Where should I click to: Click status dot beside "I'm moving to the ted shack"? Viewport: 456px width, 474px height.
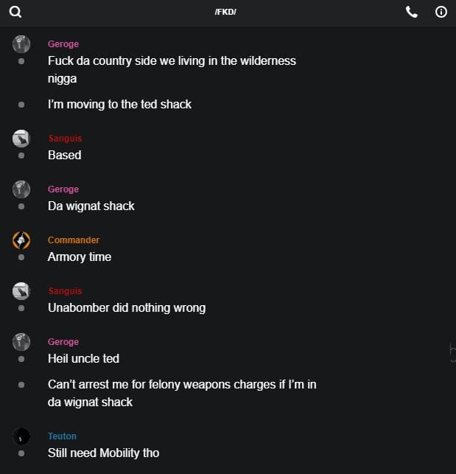tap(21, 105)
